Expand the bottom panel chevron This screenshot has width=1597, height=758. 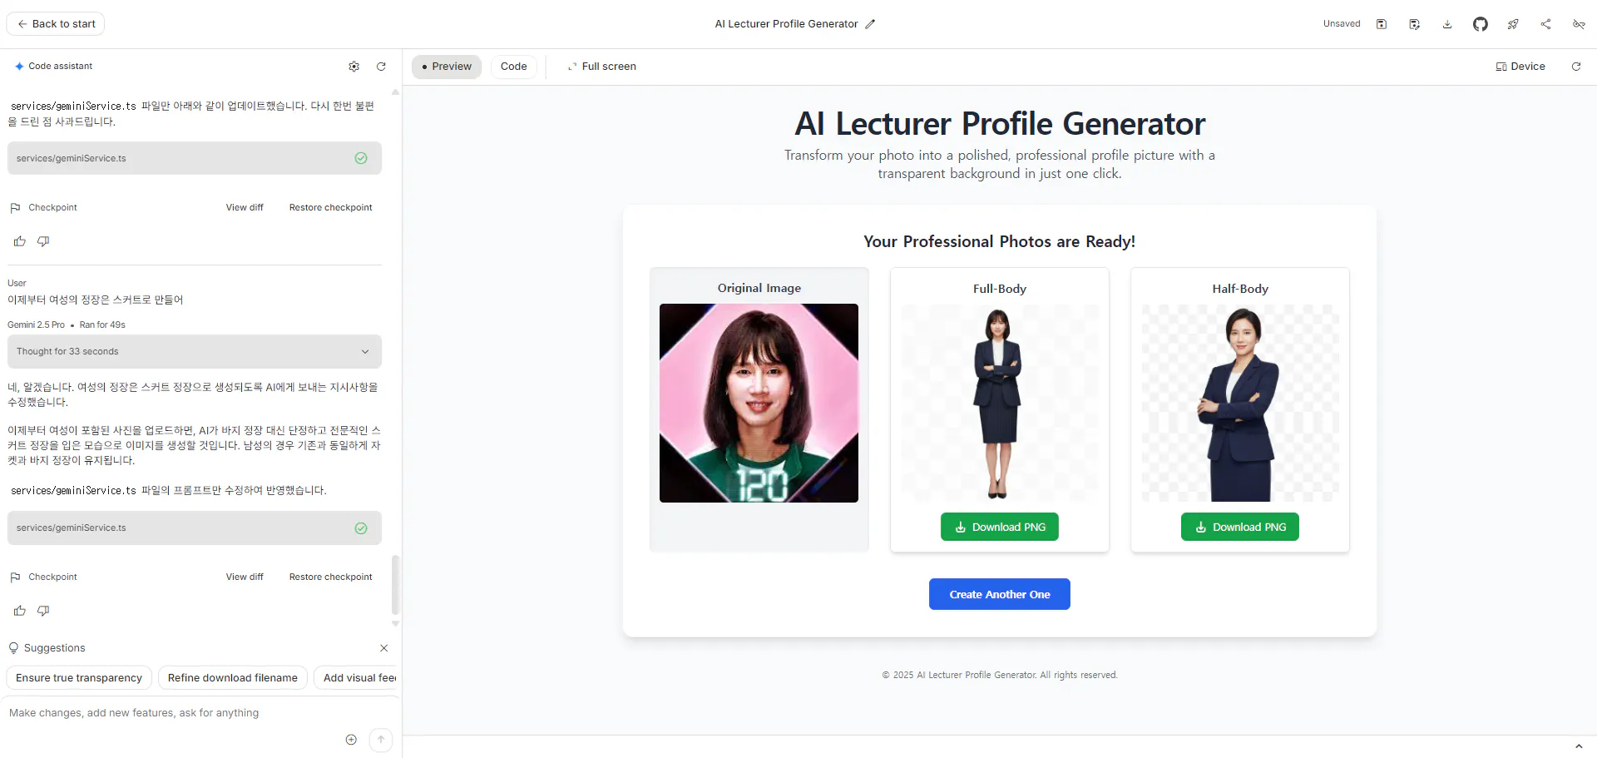coord(1579,746)
